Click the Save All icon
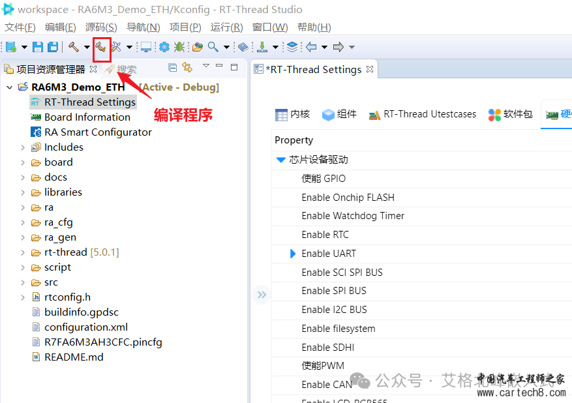This screenshot has width=572, height=403. [53, 47]
